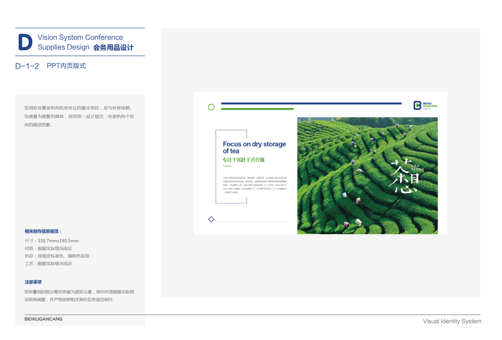Image resolution: width=502 pixels, height=340 pixels.
Task: Click green '专注干茶叶干式仓储' subtitle
Action: (244, 160)
